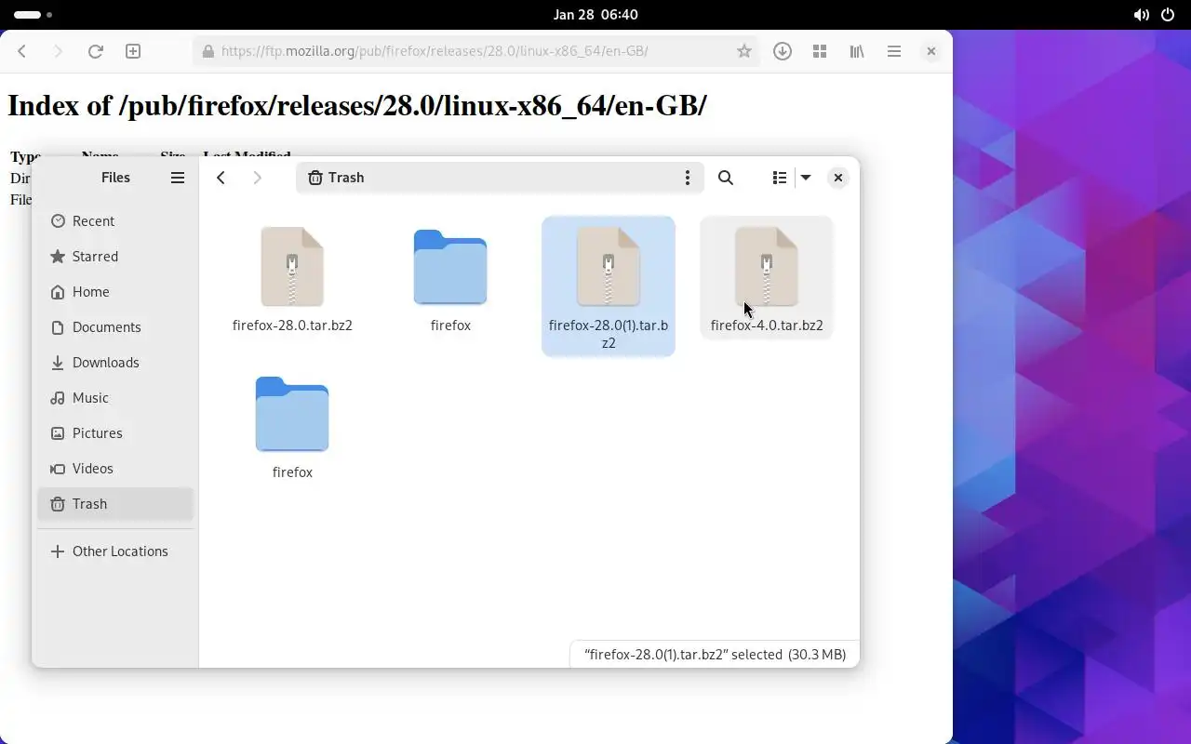This screenshot has height=744, width=1191.
Task: Close the browser window
Action: [931, 51]
